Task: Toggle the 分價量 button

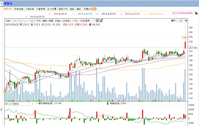Action: (x=74, y=21)
